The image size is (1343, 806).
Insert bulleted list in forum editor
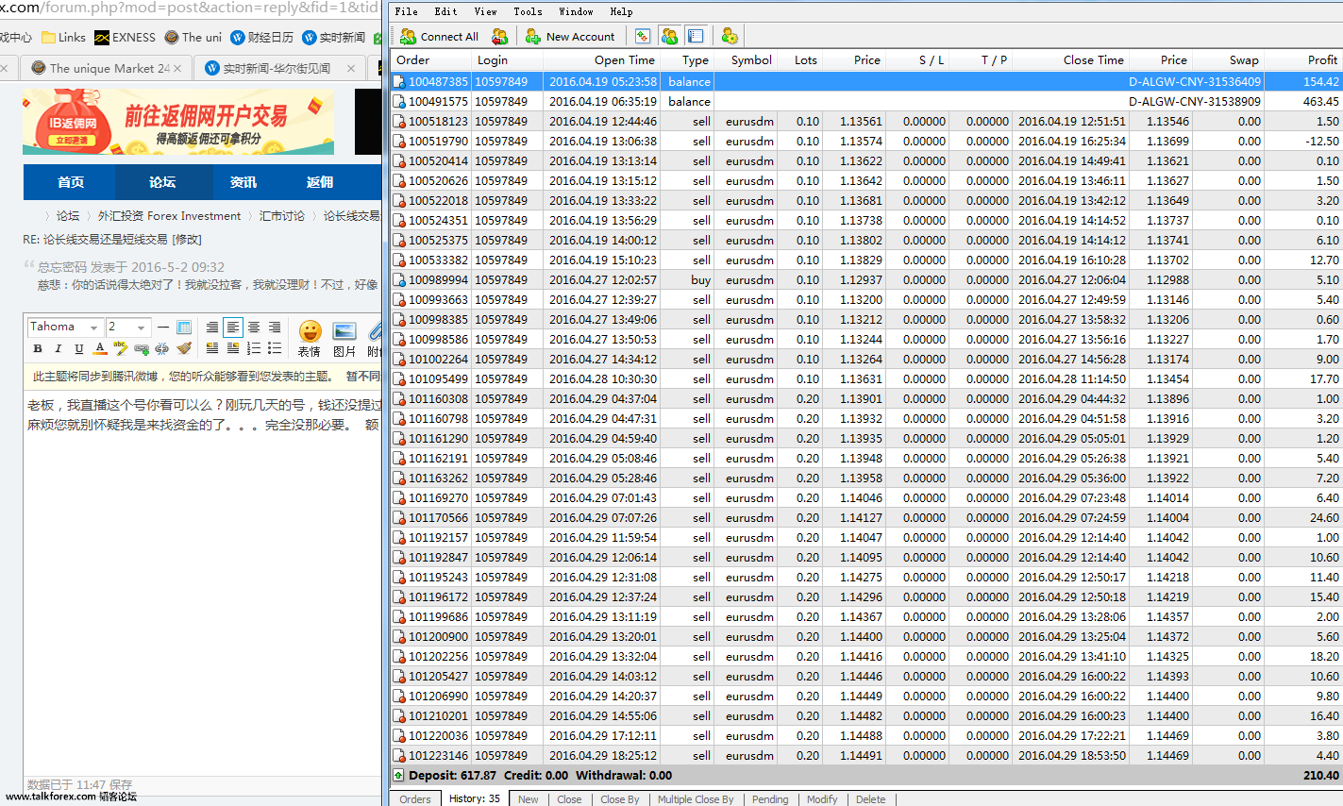coord(275,348)
